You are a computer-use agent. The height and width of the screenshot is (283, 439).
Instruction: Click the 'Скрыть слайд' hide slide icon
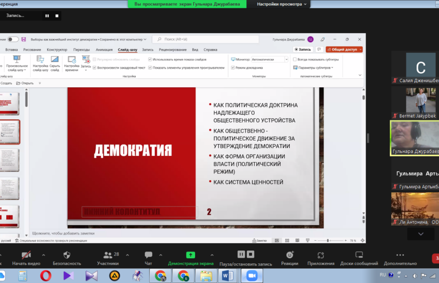(54, 63)
